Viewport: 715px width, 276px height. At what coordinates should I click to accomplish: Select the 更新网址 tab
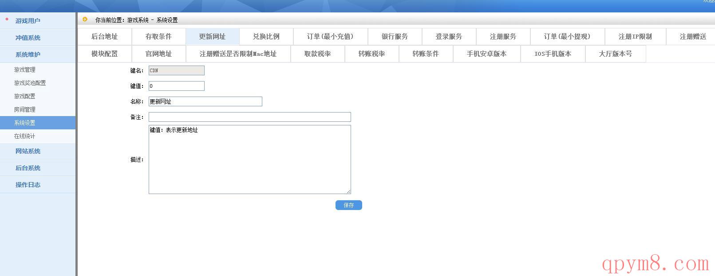pos(213,37)
